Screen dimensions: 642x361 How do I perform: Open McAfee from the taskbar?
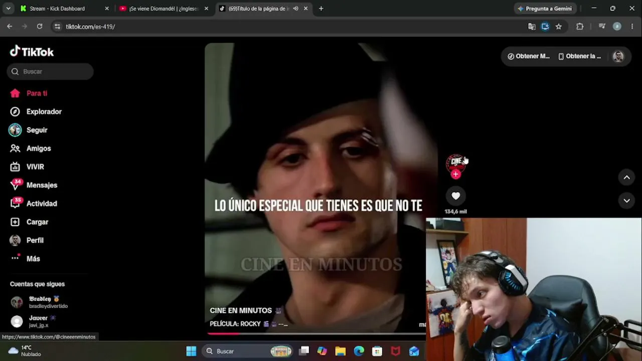tap(396, 351)
